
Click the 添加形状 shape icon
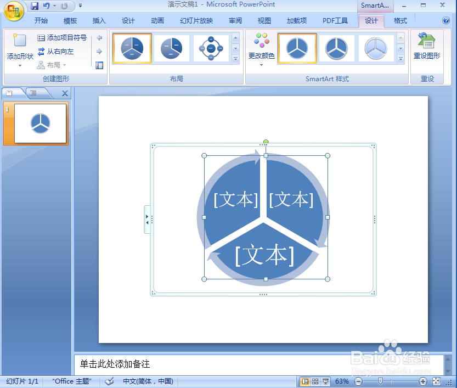pos(20,40)
